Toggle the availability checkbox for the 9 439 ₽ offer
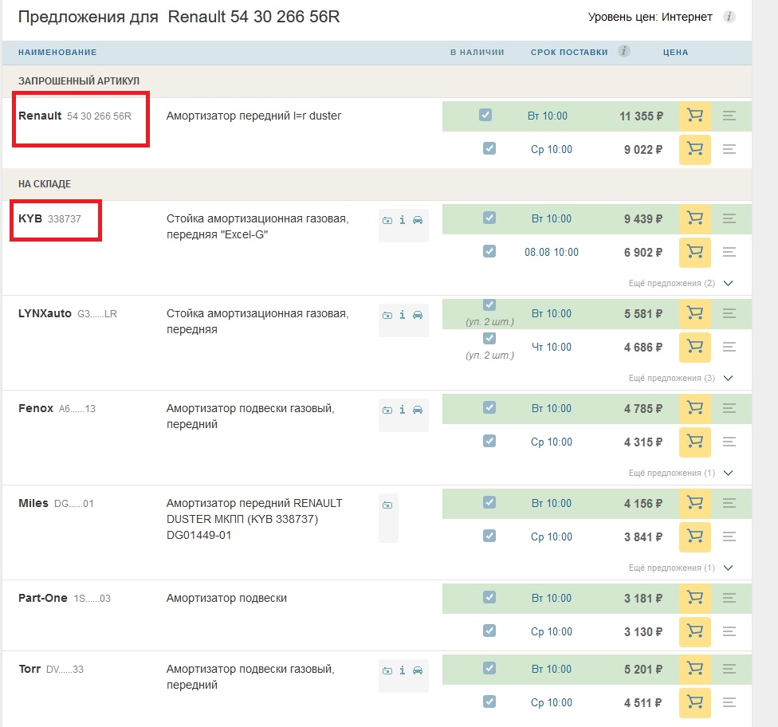 tap(489, 218)
